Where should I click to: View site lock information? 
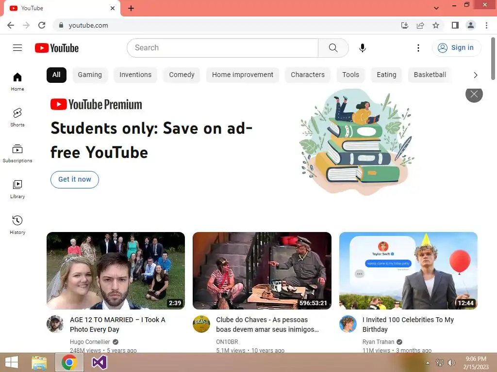[x=61, y=25]
